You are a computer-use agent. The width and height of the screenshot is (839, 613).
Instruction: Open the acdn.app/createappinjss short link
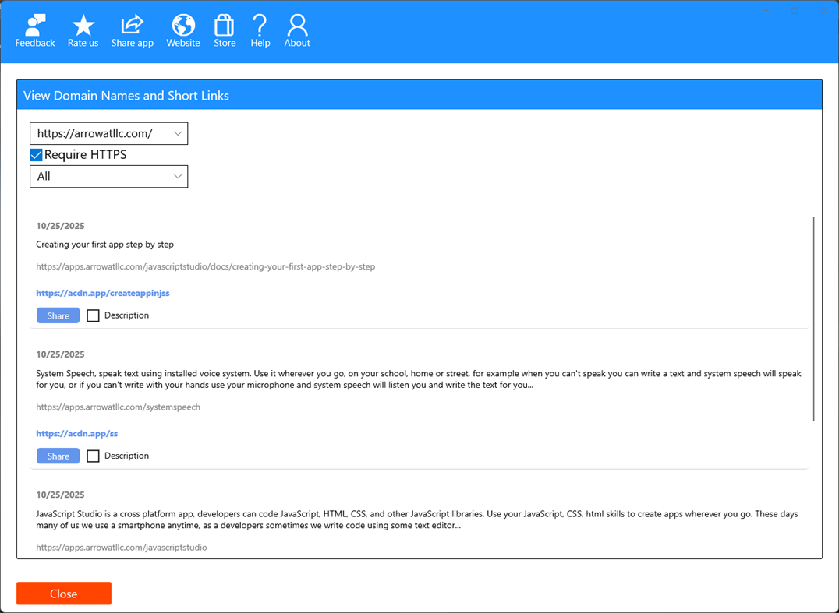pyautogui.click(x=102, y=293)
